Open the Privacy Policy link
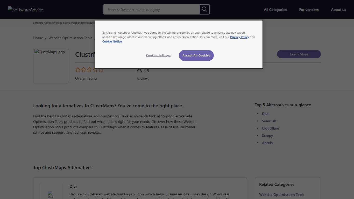The height and width of the screenshot is (199, 354). (x=239, y=37)
